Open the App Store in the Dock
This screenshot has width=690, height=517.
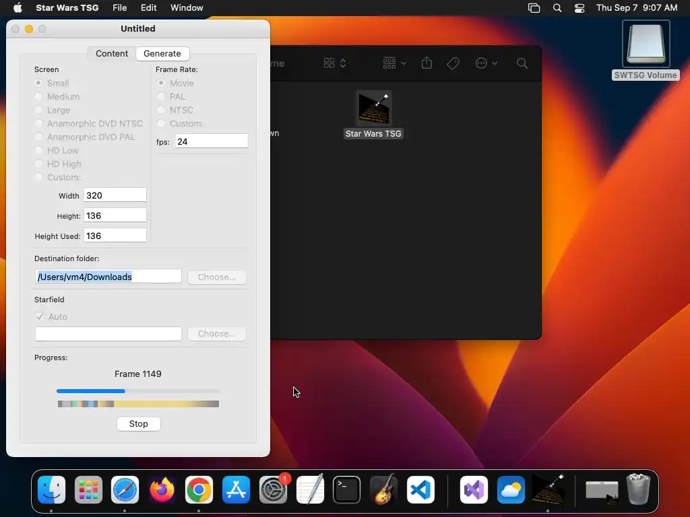coord(236,490)
